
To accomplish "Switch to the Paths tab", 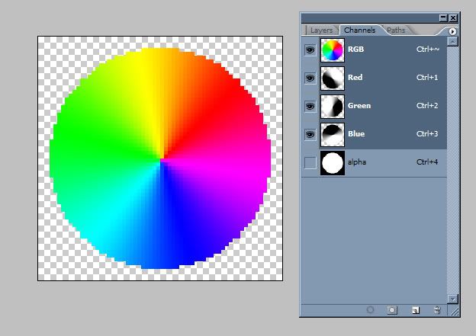I will 397,30.
